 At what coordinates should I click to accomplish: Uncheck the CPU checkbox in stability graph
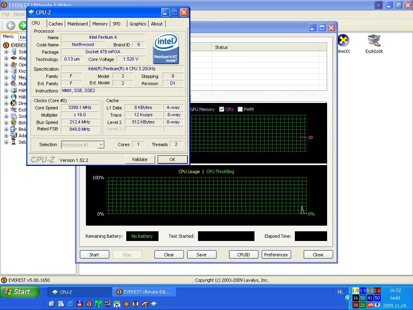pos(221,109)
